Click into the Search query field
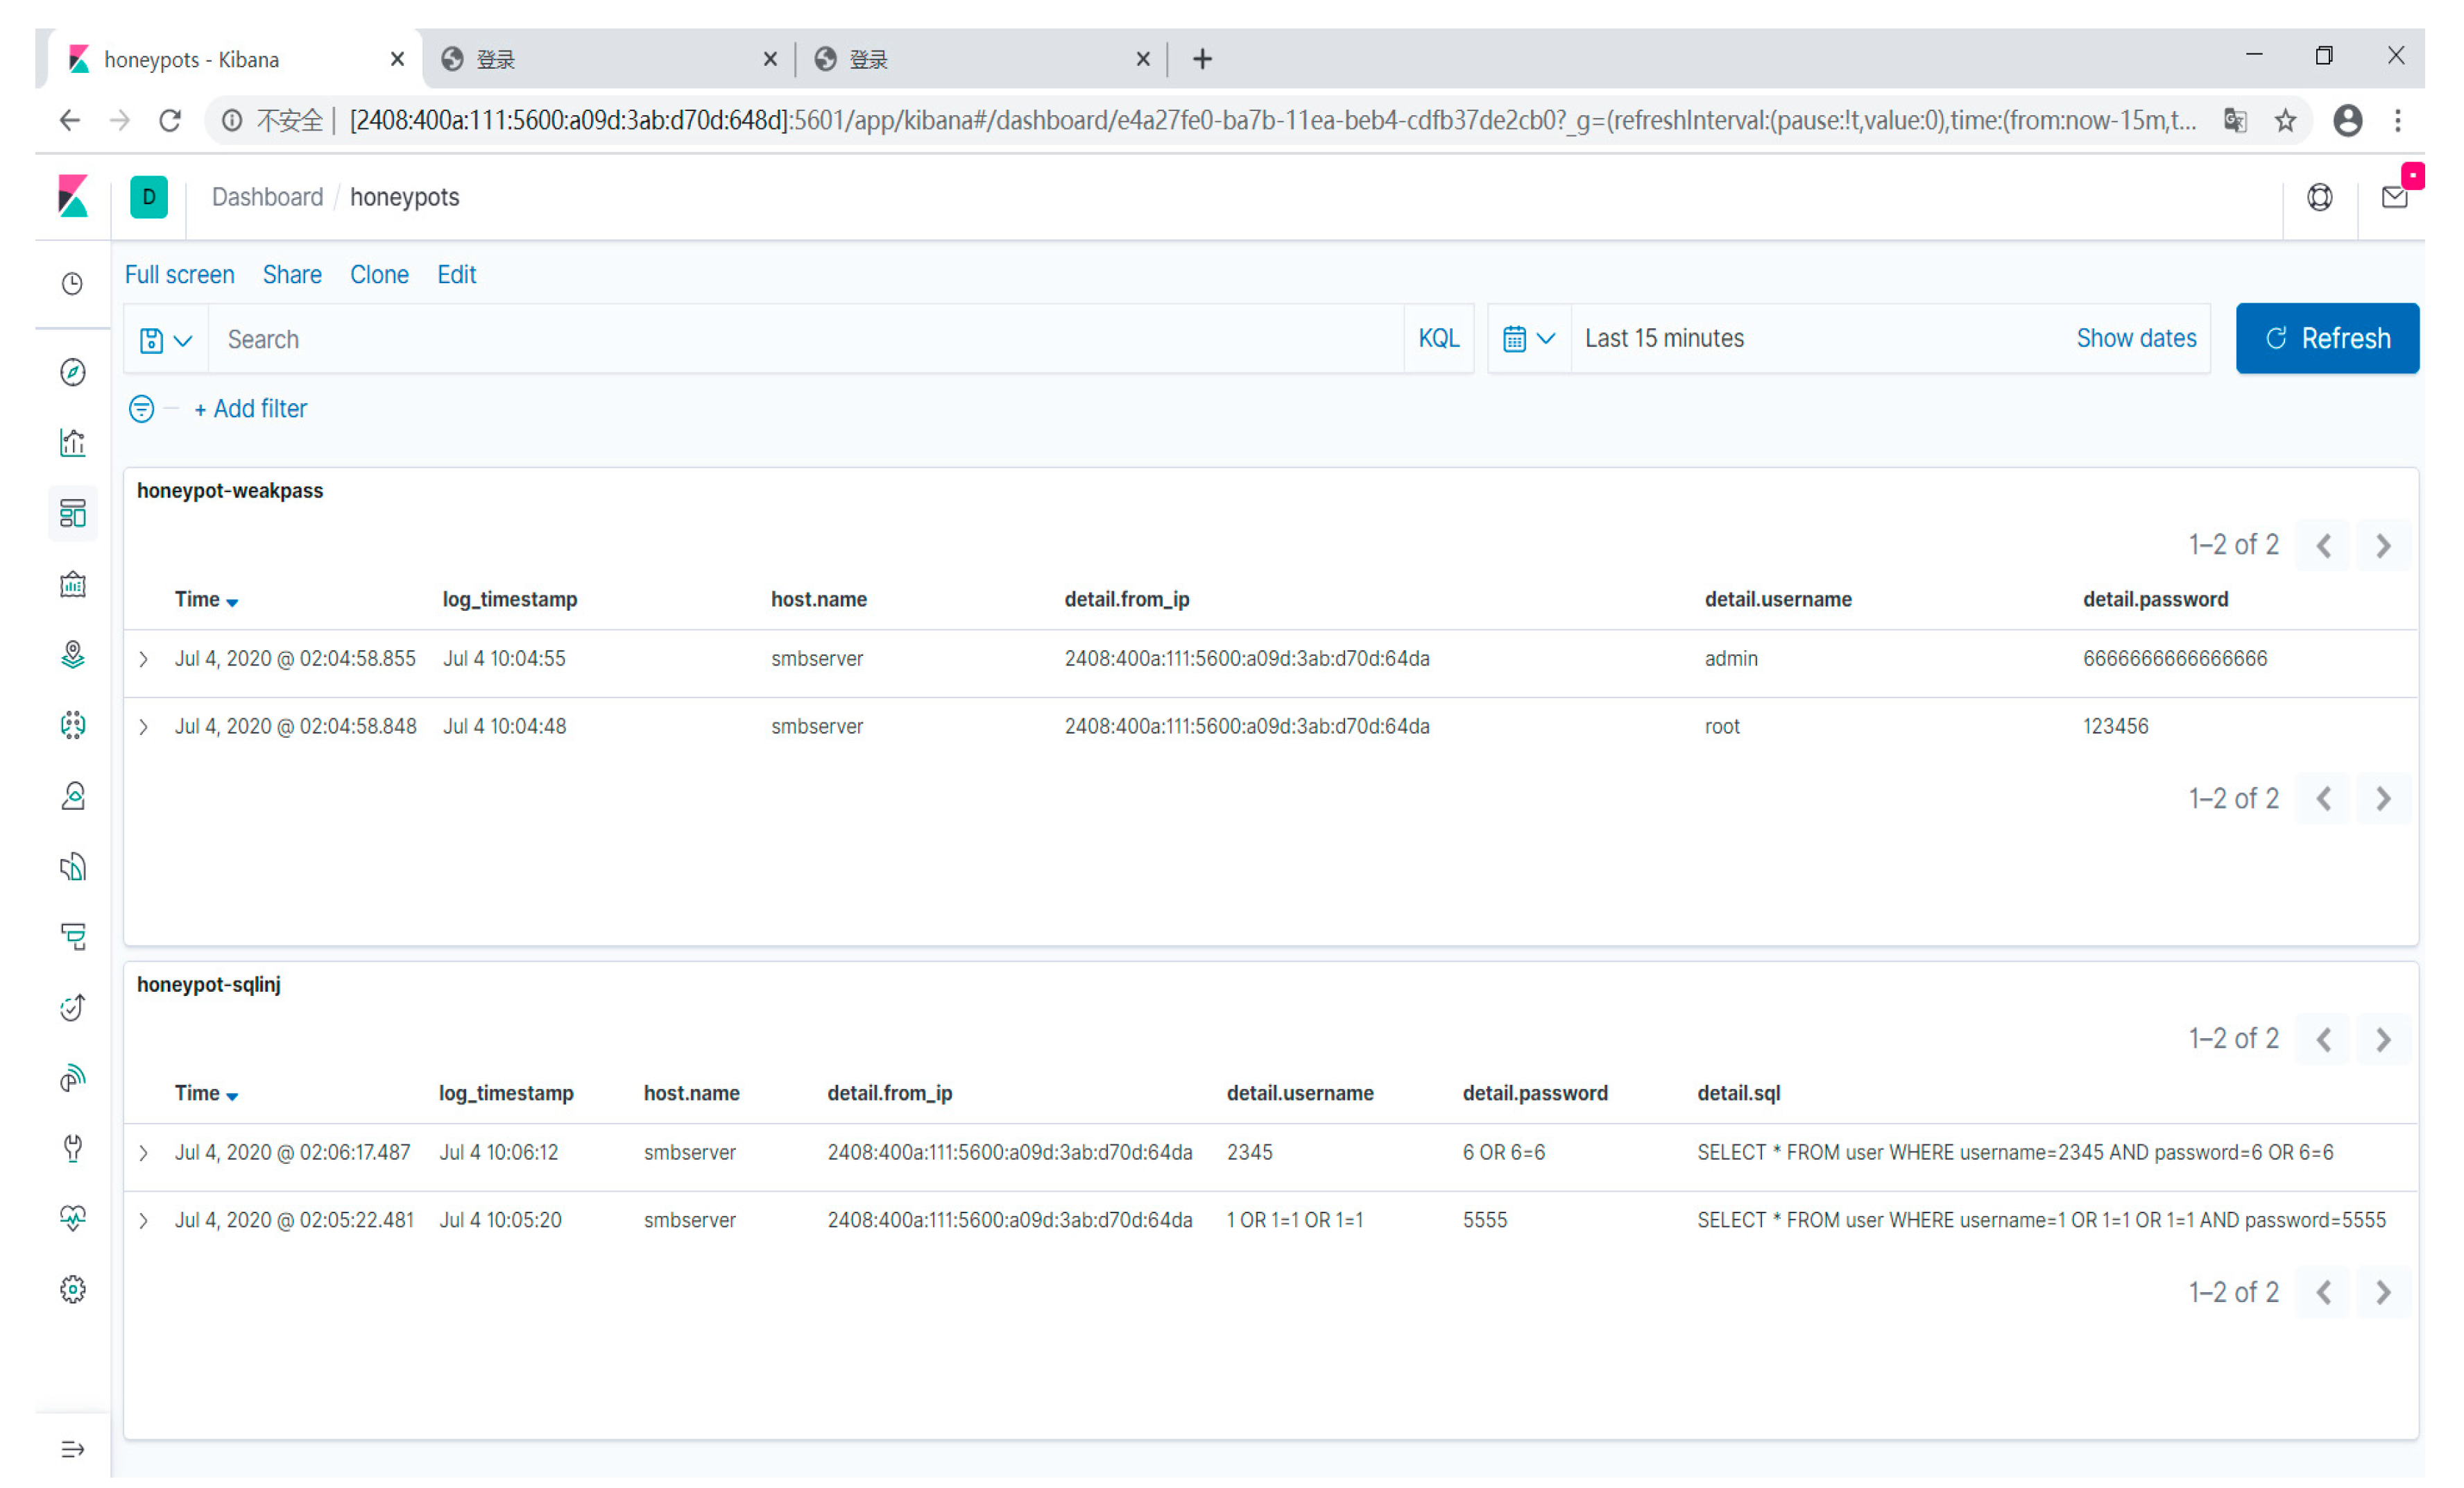The image size is (2464, 1488). click(800, 339)
